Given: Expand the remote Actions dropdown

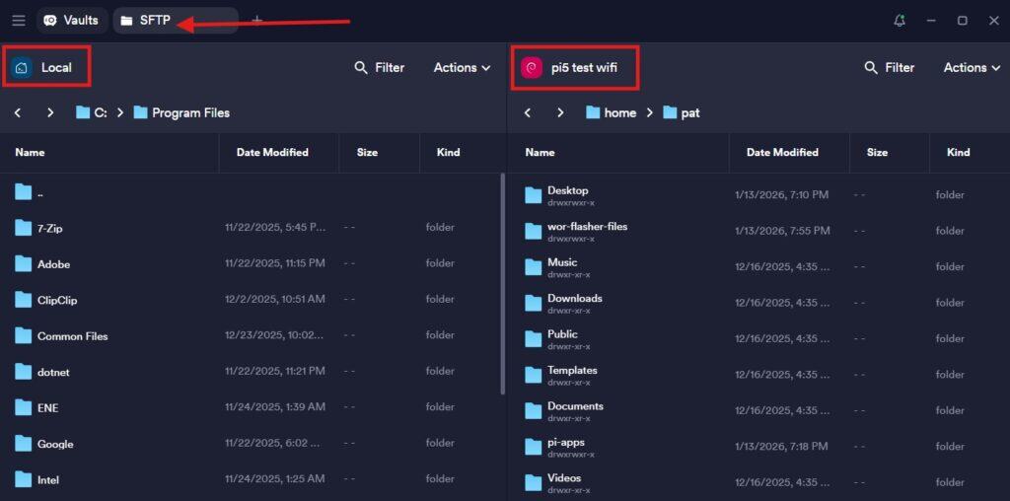Looking at the screenshot, I should (972, 67).
